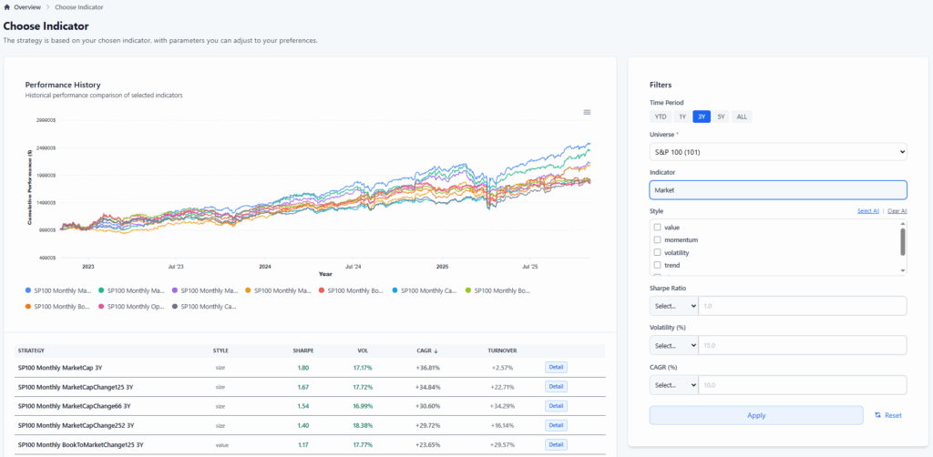Enable the momentum style checkbox
Image resolution: width=933 pixels, height=457 pixels.
(x=658, y=239)
